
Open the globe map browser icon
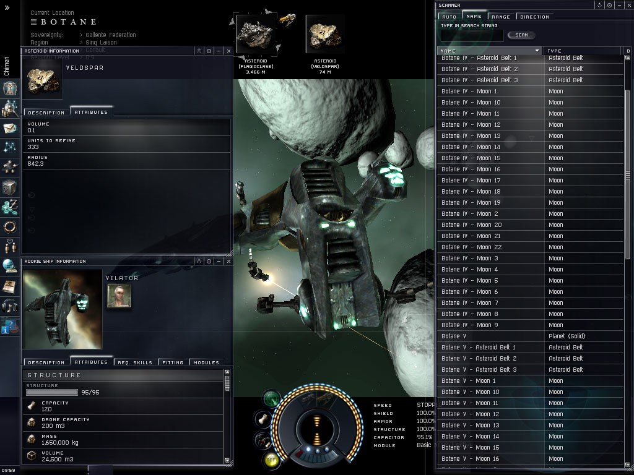(10, 266)
